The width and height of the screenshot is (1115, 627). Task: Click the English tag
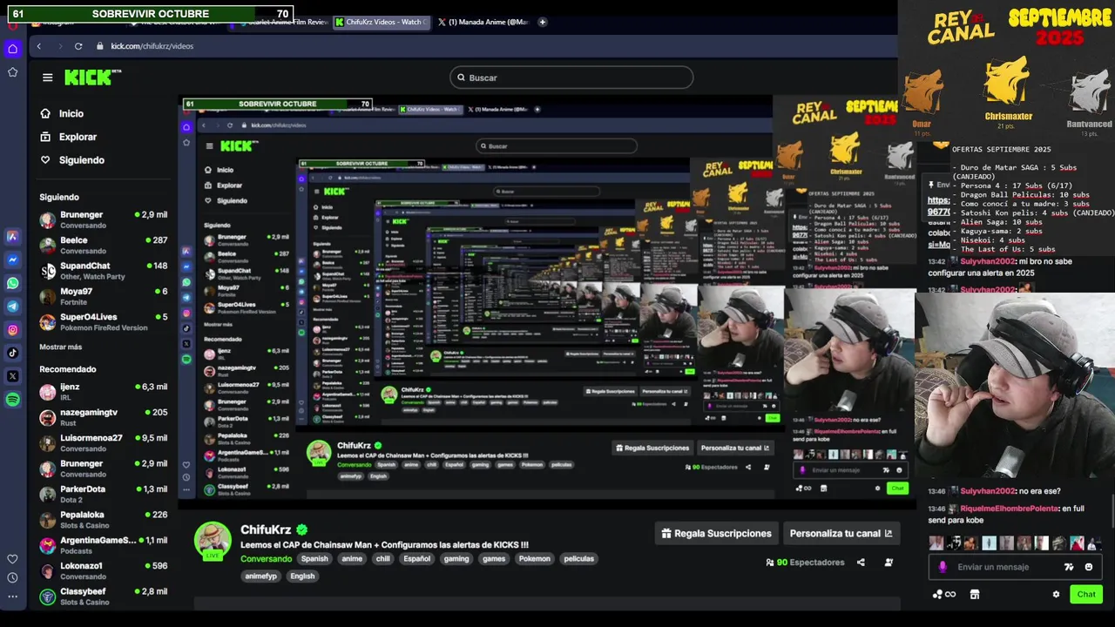(x=302, y=576)
